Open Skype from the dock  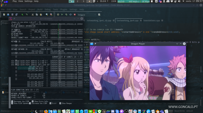coord(117,111)
